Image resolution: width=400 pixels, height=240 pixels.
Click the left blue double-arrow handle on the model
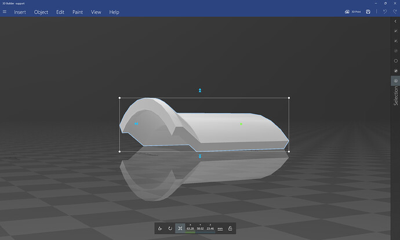136,123
